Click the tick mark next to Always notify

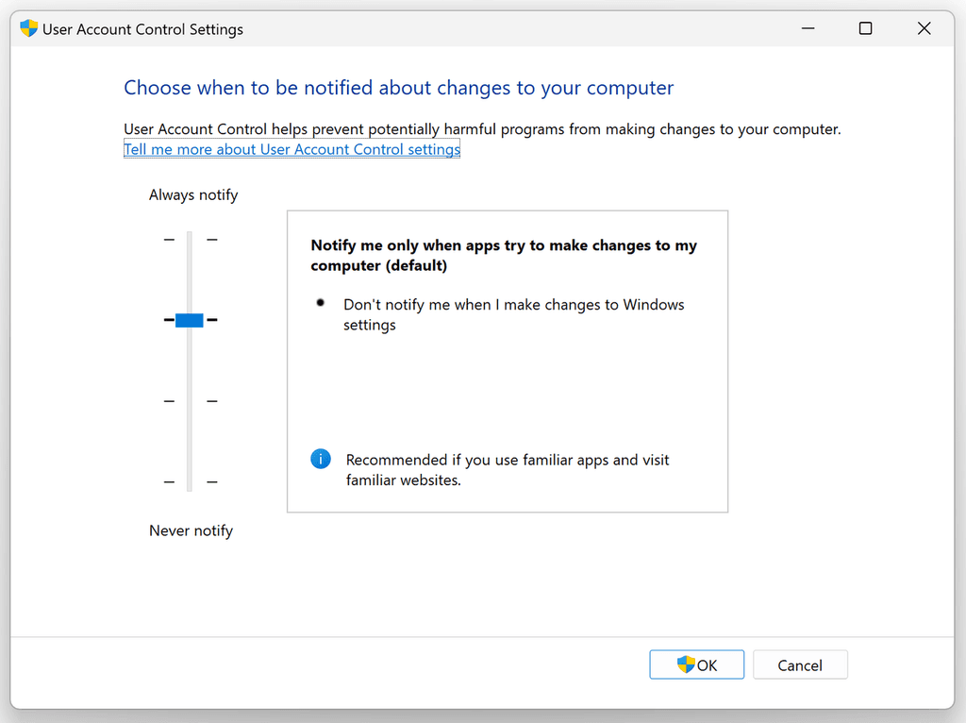coord(170,239)
